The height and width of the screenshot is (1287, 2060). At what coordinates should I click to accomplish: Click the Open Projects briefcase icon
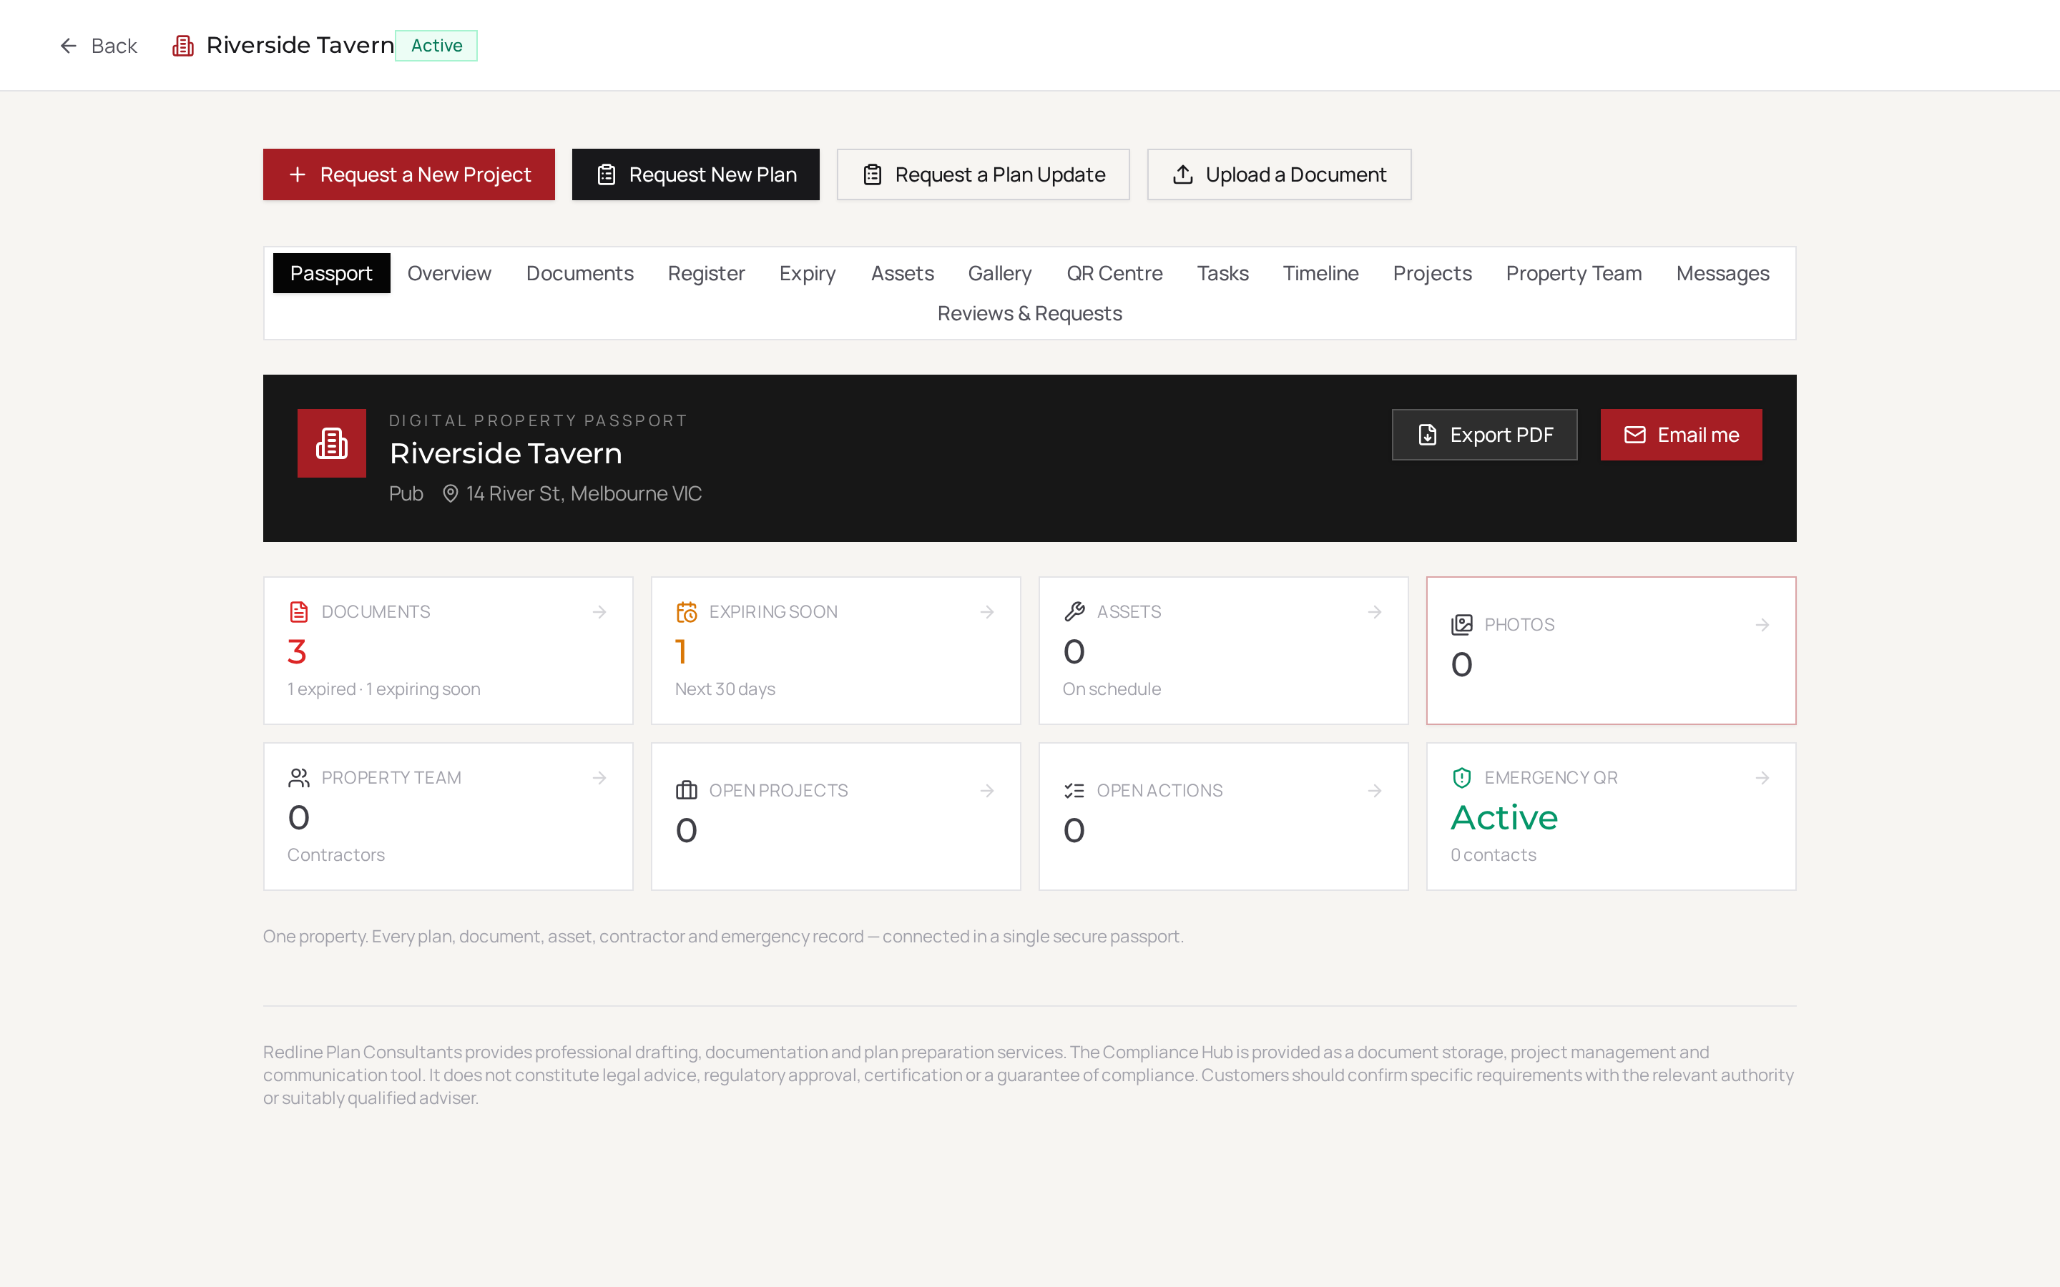tap(686, 791)
